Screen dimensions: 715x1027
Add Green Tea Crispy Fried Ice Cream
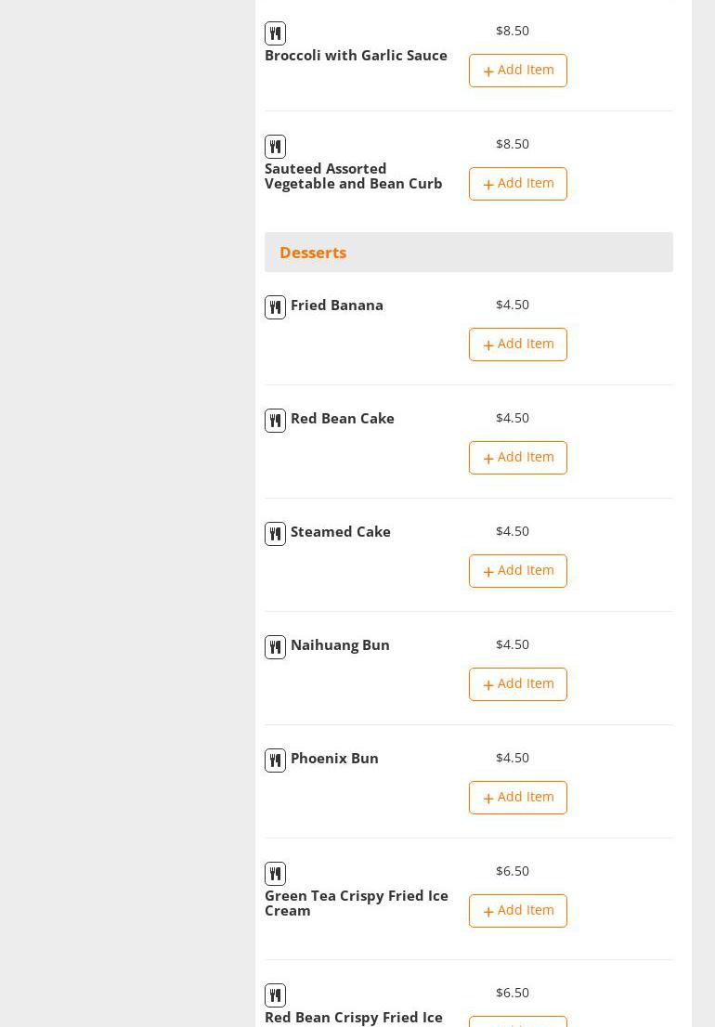point(518,911)
